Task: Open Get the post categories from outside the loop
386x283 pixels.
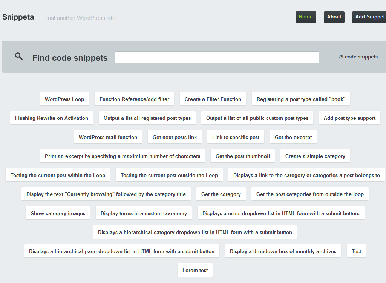Action: pyautogui.click(x=310, y=194)
